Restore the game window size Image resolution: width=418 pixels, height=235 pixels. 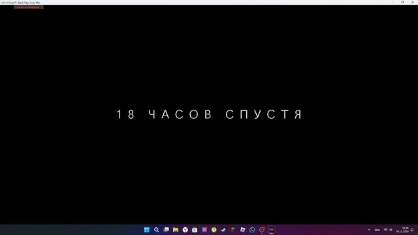click(402, 2)
